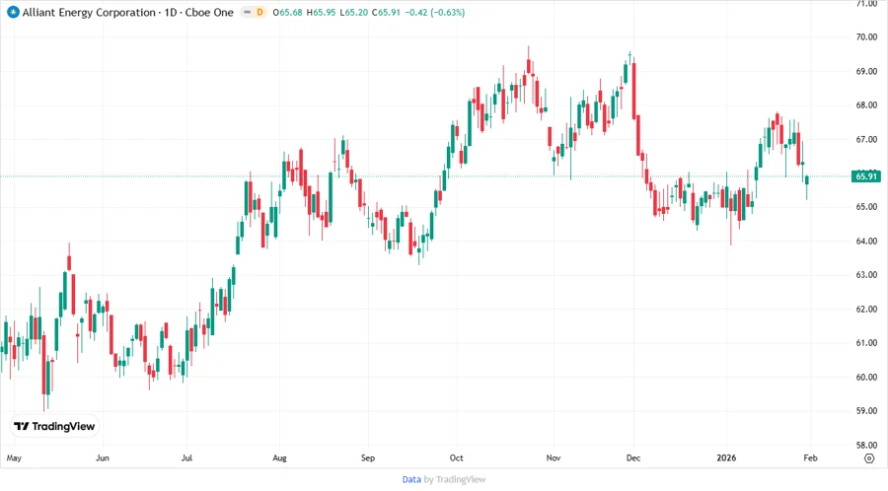Click the 65.00 price axis label
This screenshot has width=888, height=491.
click(x=866, y=207)
